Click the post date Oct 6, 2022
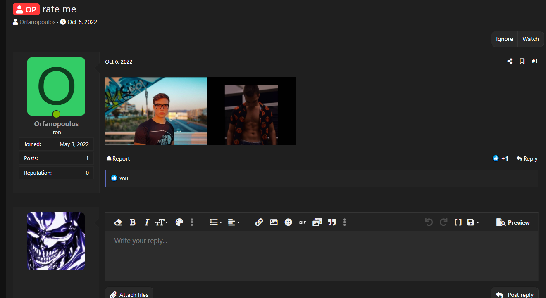This screenshot has height=298, width=546. pos(119,61)
